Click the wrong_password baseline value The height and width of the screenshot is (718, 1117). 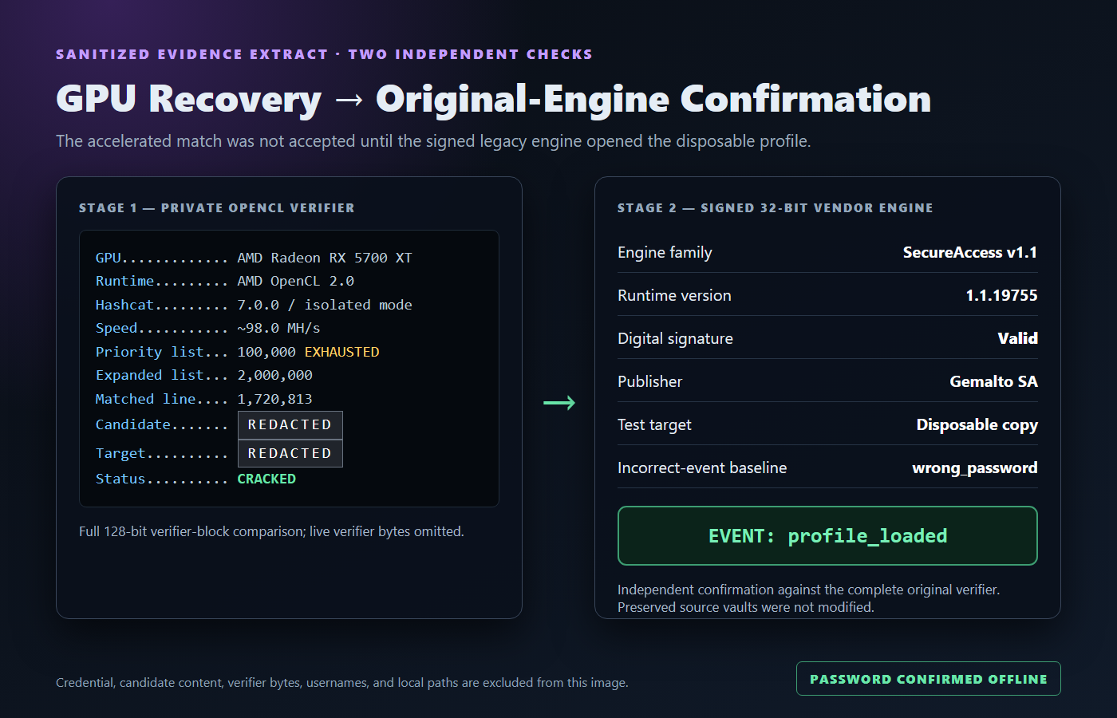click(974, 467)
